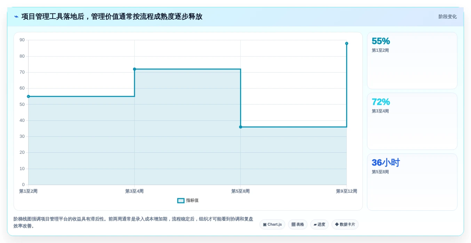Open the 55% stat card

[412, 61]
